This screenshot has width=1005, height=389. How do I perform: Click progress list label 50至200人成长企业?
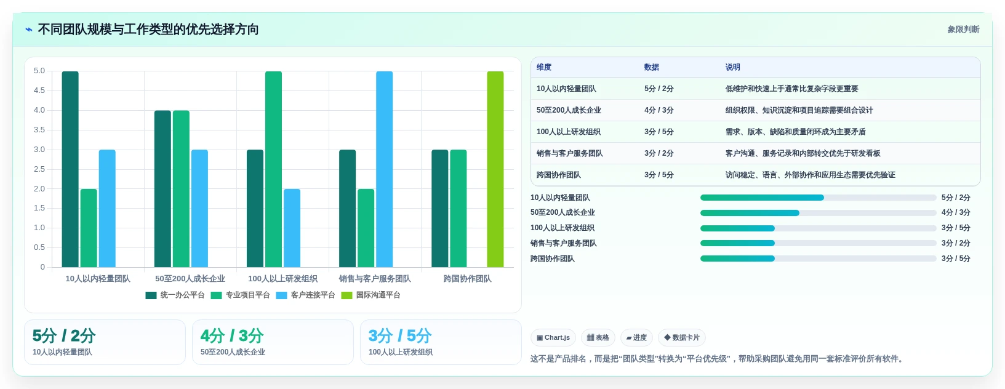coord(563,213)
